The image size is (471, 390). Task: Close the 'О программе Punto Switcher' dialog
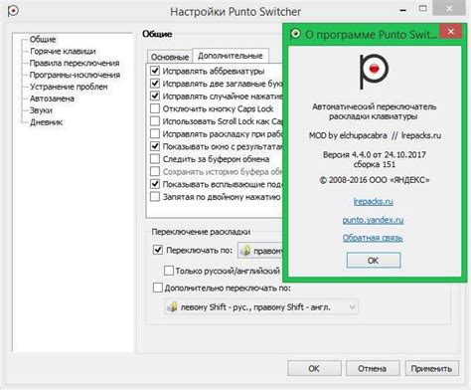click(x=450, y=32)
